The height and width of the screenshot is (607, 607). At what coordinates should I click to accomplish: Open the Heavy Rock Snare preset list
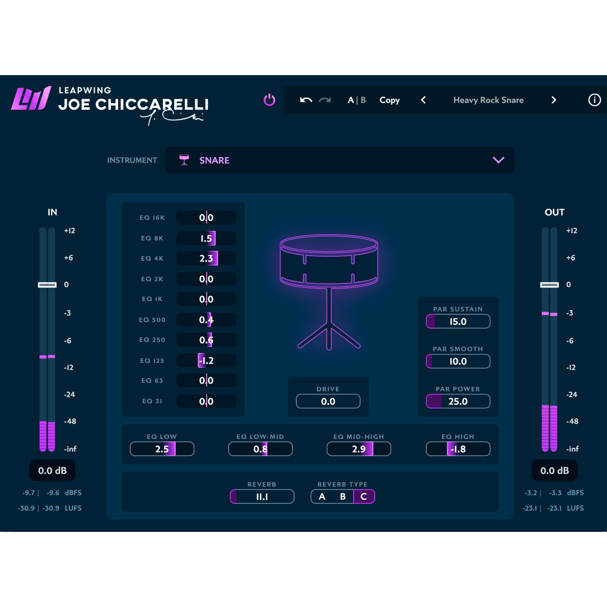tap(488, 100)
